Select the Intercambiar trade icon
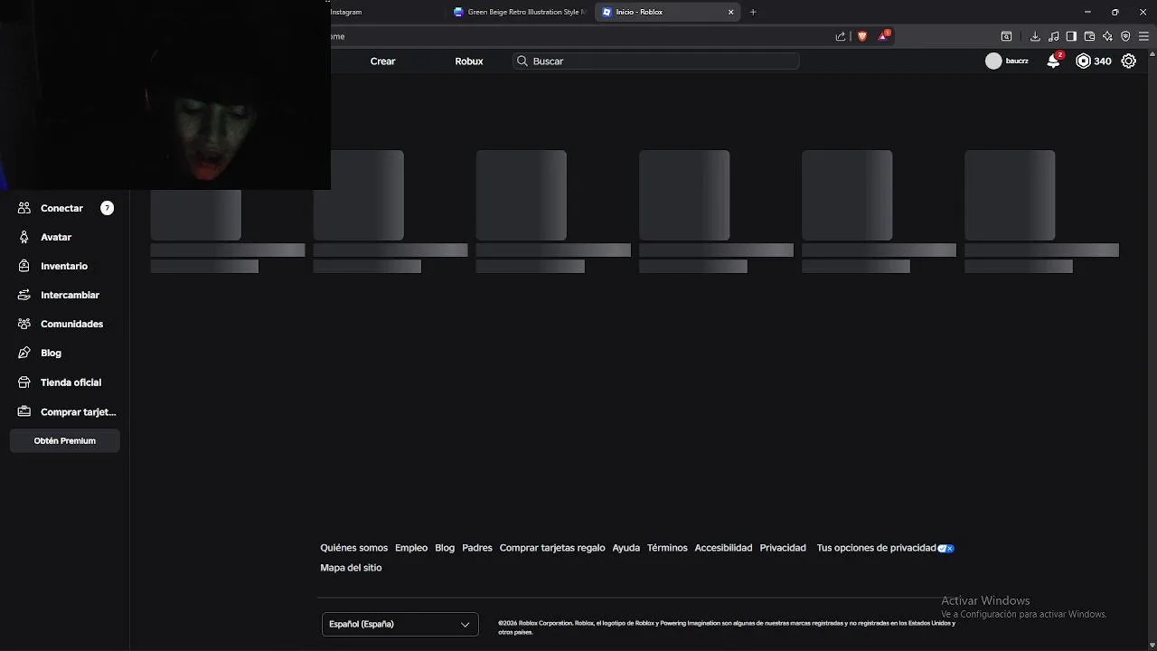 click(24, 295)
